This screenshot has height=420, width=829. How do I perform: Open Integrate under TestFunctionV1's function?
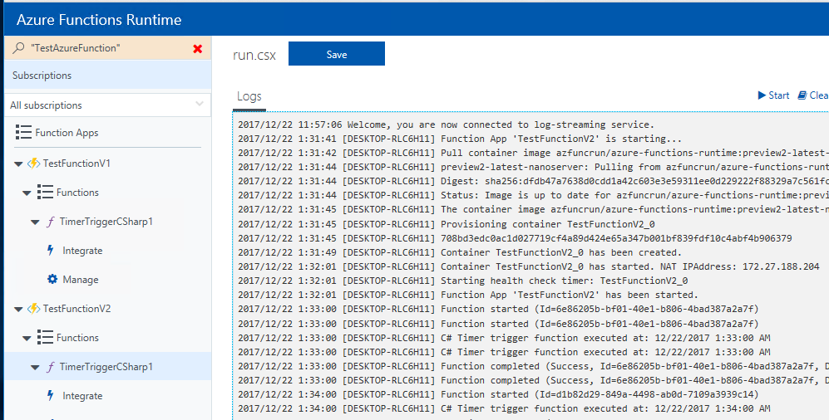pos(82,251)
